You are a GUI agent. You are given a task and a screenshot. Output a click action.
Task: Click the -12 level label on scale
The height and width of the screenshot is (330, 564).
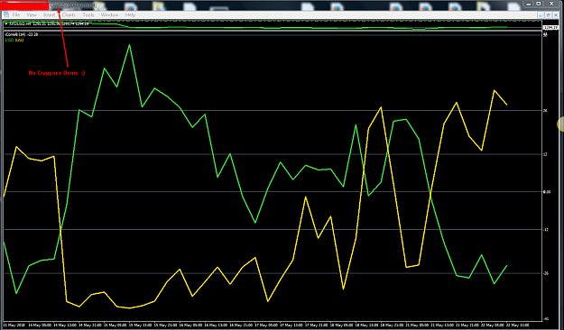click(x=545, y=230)
